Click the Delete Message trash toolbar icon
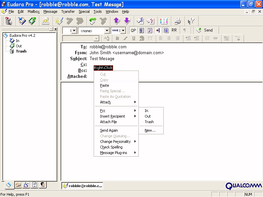The width and height of the screenshot is (263, 197). point(9,21)
